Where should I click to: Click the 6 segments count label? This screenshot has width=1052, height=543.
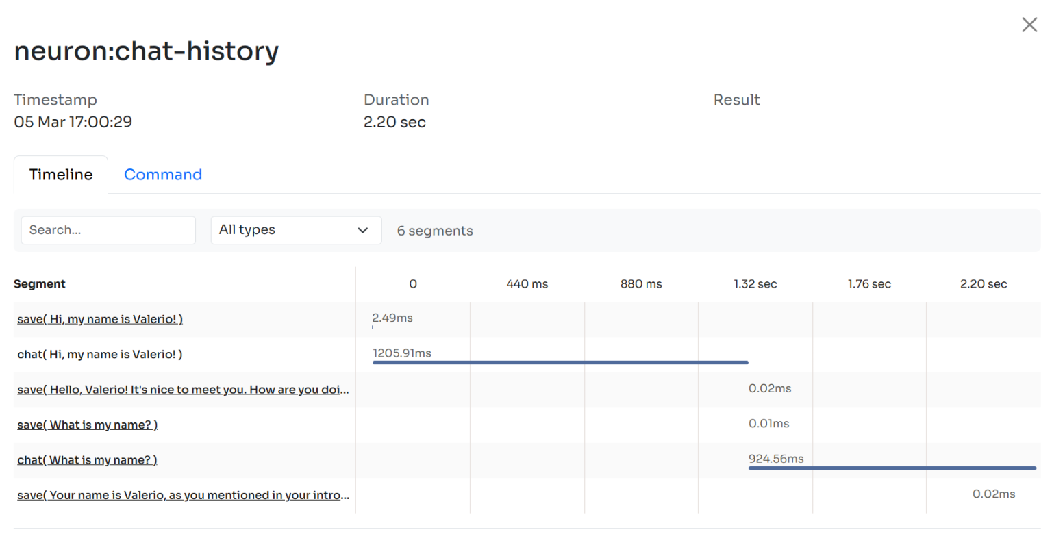point(435,231)
